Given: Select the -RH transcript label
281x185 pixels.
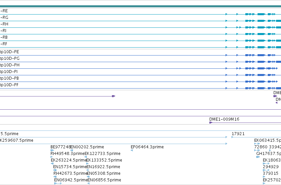Looking at the screenshot, I should [4, 24].
